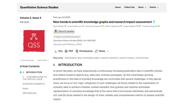This screenshot has width=184, height=104.
Task: Click the QSS journal cover thumbnail
Action: tap(34, 41)
